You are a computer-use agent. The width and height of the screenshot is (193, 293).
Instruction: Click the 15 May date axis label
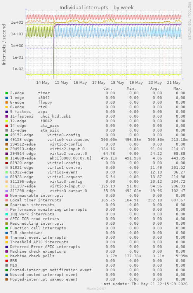61,83
